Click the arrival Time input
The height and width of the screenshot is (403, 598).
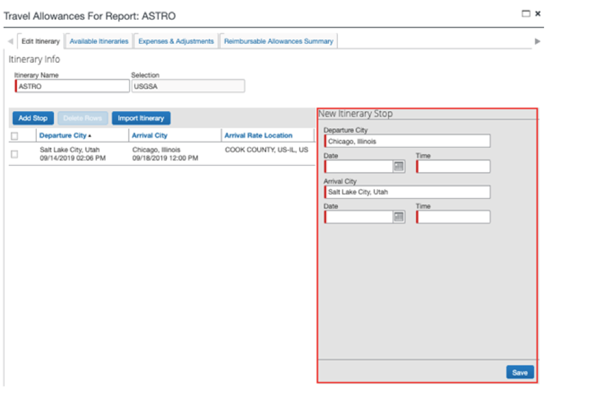(453, 217)
